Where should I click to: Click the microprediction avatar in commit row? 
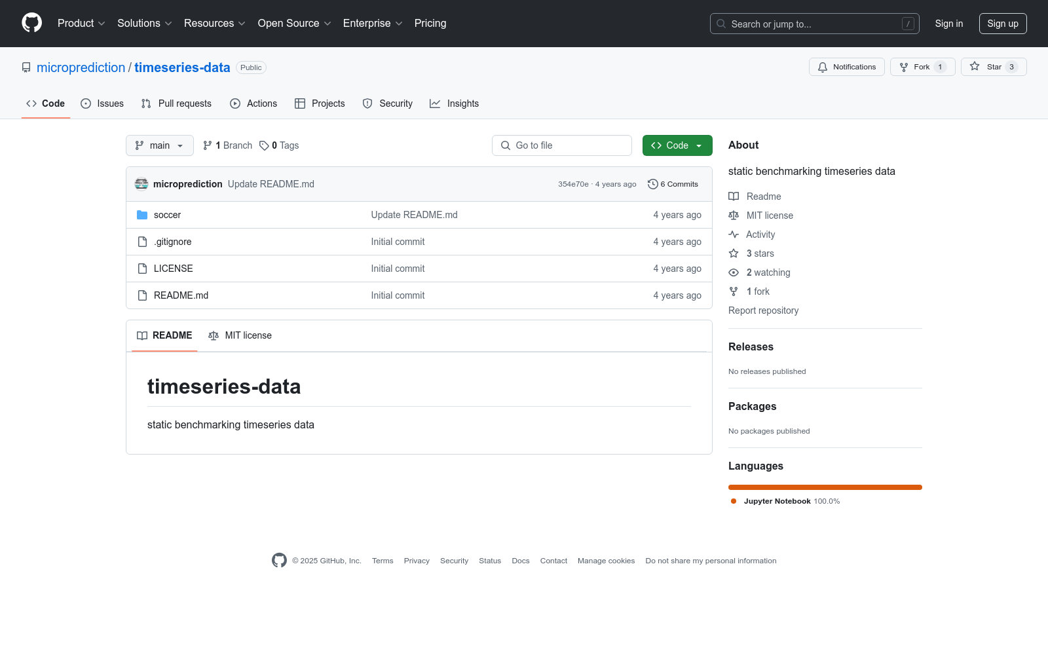point(141,184)
